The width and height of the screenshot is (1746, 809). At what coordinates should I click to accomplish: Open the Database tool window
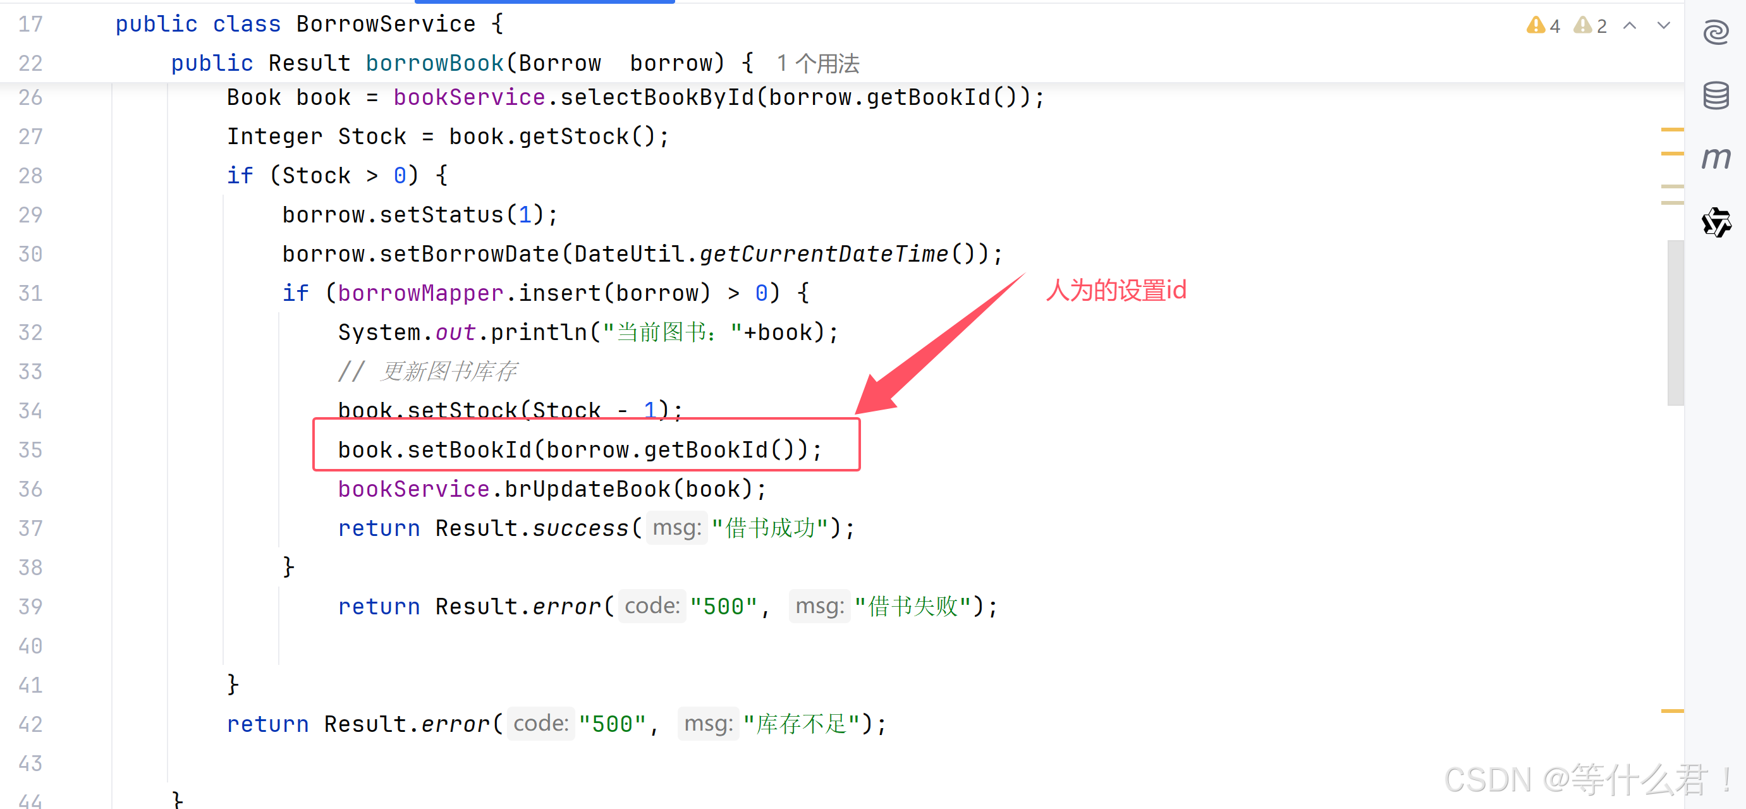1716,95
